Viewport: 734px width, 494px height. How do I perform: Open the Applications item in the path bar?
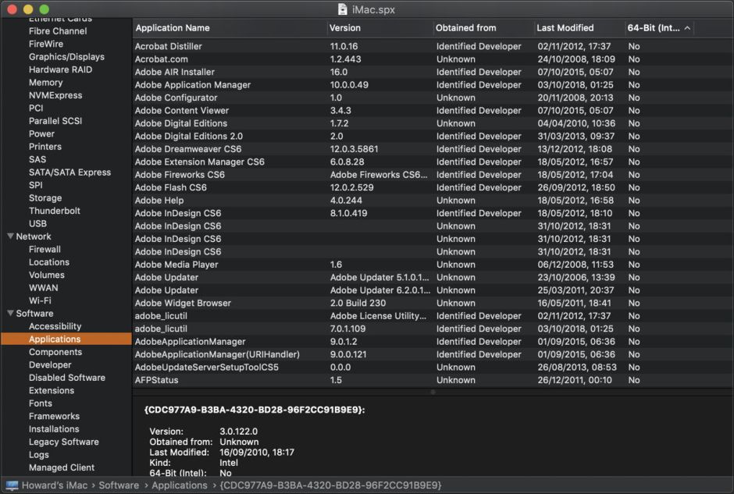tap(179, 485)
